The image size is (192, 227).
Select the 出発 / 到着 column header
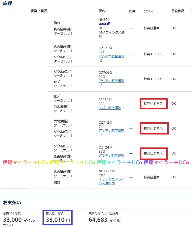click(x=39, y=11)
